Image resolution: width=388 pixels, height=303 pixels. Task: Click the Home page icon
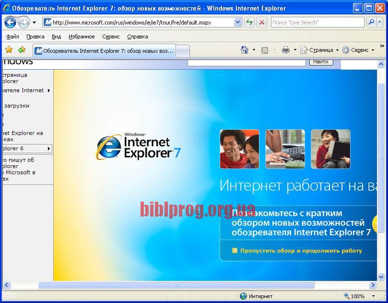pyautogui.click(x=245, y=50)
